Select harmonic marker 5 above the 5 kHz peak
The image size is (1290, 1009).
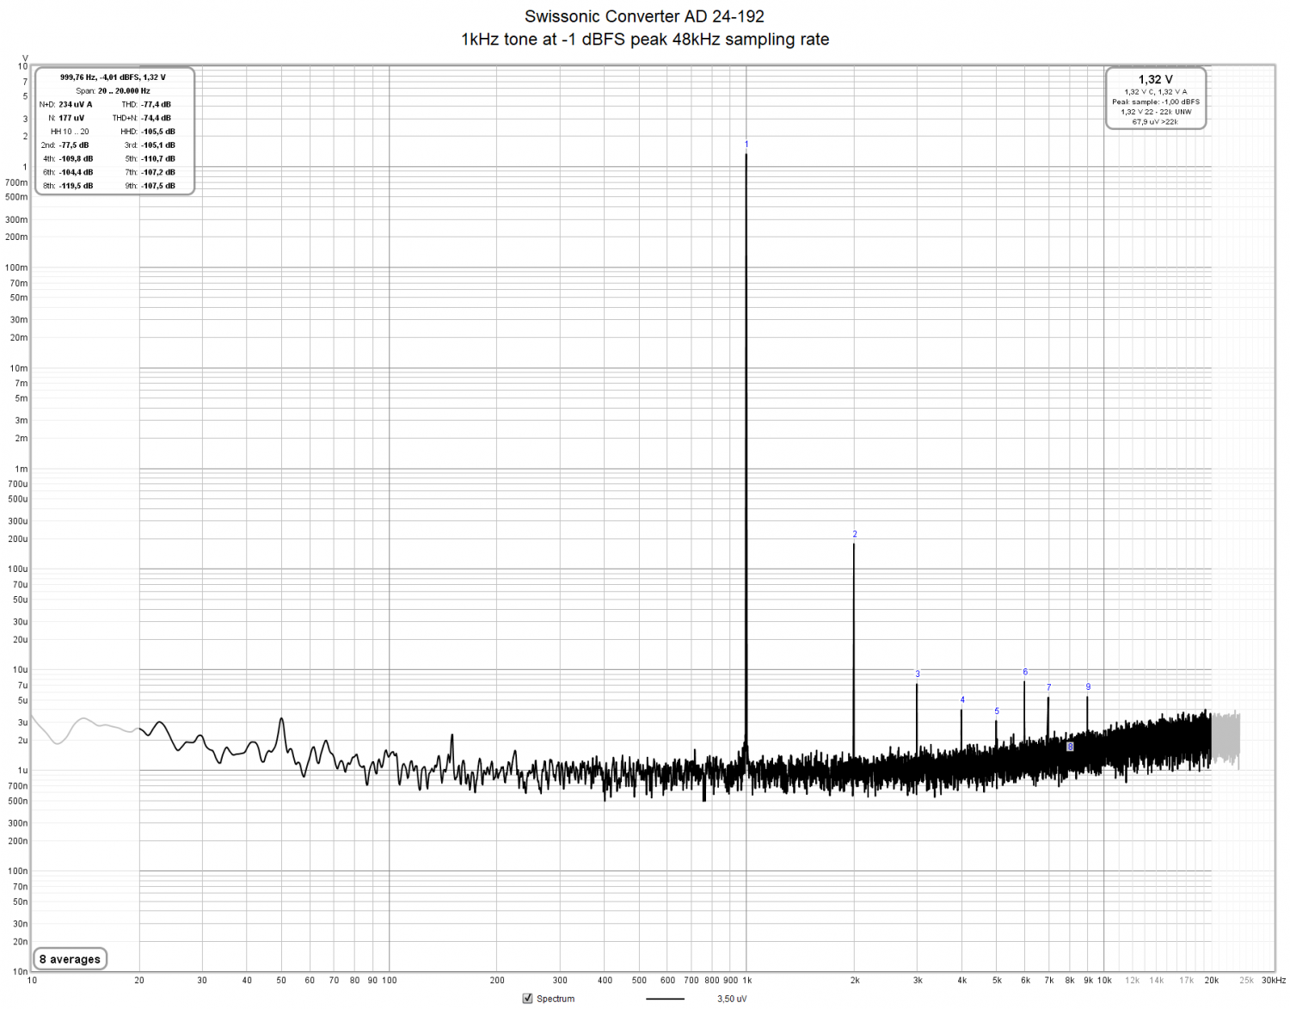point(997,711)
